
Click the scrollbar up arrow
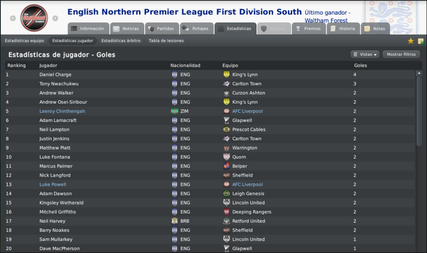pyautogui.click(x=419, y=73)
